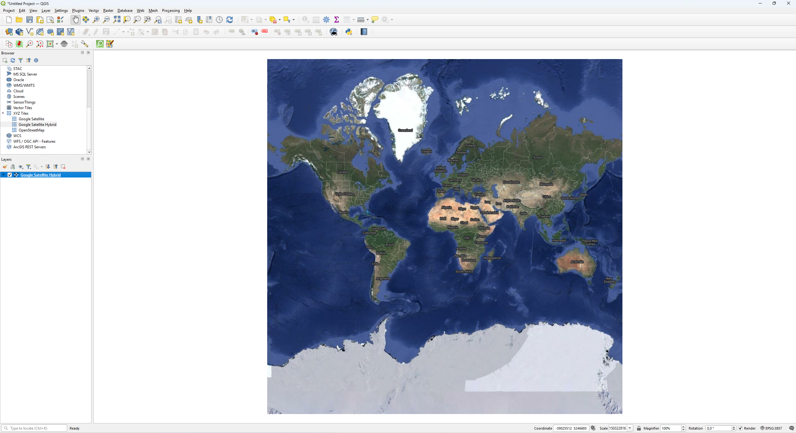Toggle visibility of Google Satellite Hybrid layer
The height and width of the screenshot is (433, 796).
pyautogui.click(x=10, y=175)
